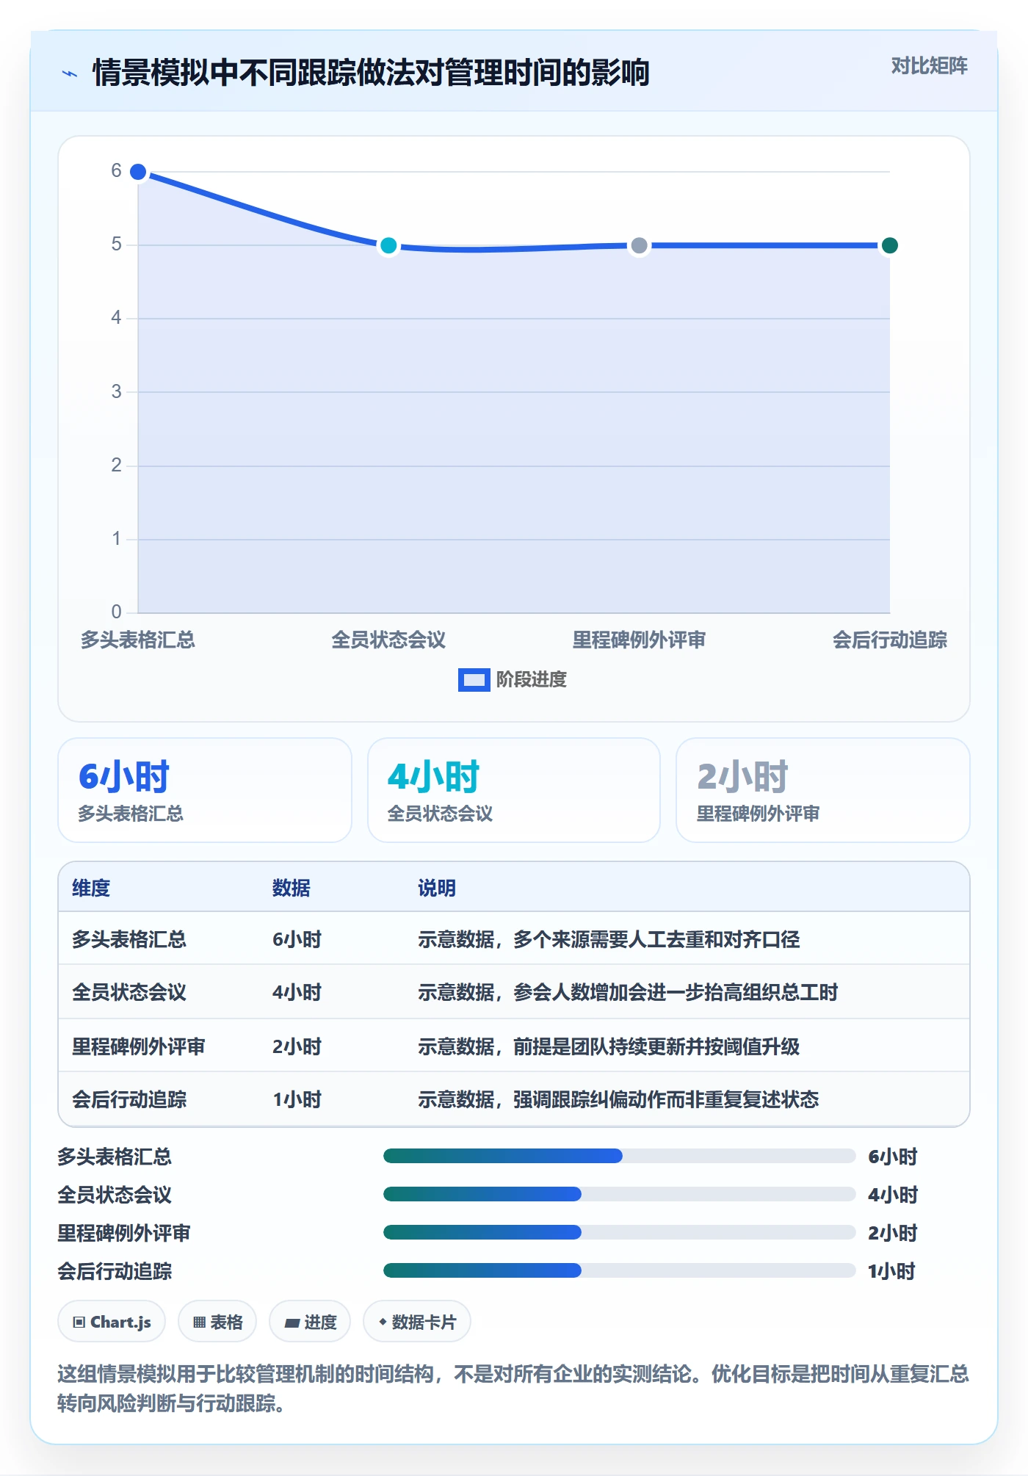Select the 全员状态会议 table row name

pos(129,993)
